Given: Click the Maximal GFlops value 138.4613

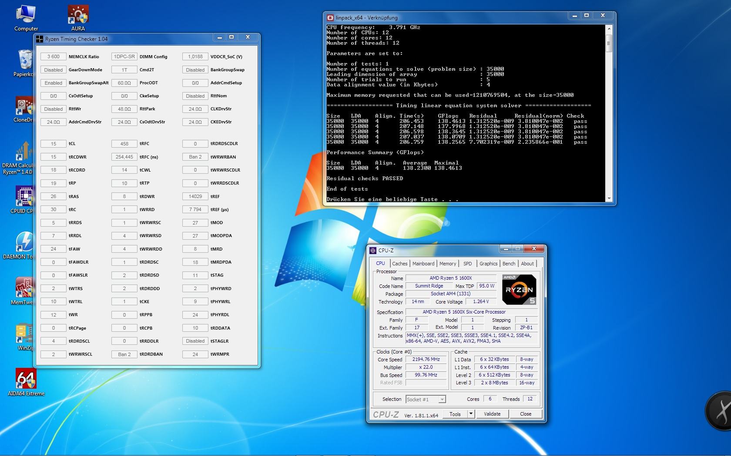Looking at the screenshot, I should pos(448,168).
